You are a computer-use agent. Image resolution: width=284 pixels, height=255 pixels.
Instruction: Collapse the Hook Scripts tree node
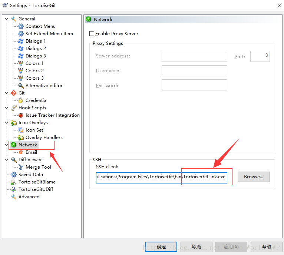click(7, 108)
